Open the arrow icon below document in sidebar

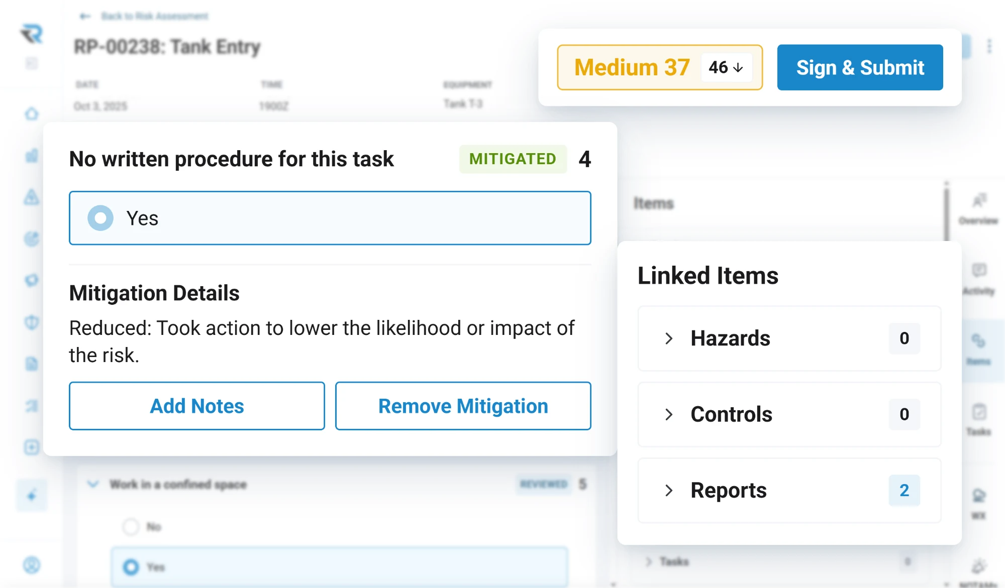pyautogui.click(x=32, y=405)
